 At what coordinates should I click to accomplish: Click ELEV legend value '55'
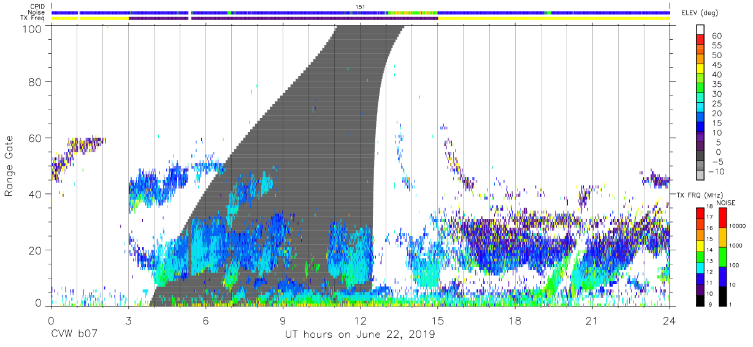(717, 46)
